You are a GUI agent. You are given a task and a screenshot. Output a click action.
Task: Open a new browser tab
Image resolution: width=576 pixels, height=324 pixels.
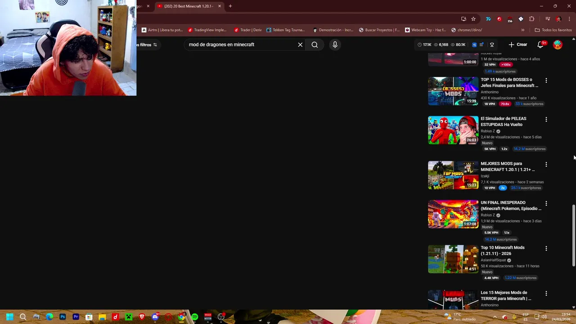[x=230, y=6]
